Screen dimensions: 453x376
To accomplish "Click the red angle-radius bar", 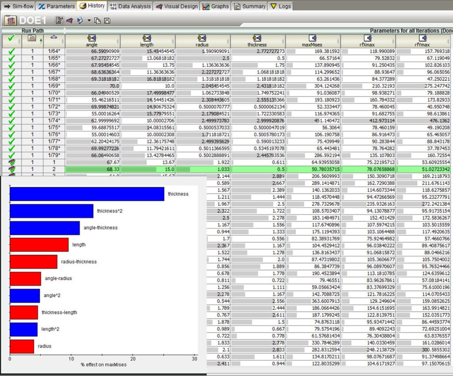I will point(25,279).
